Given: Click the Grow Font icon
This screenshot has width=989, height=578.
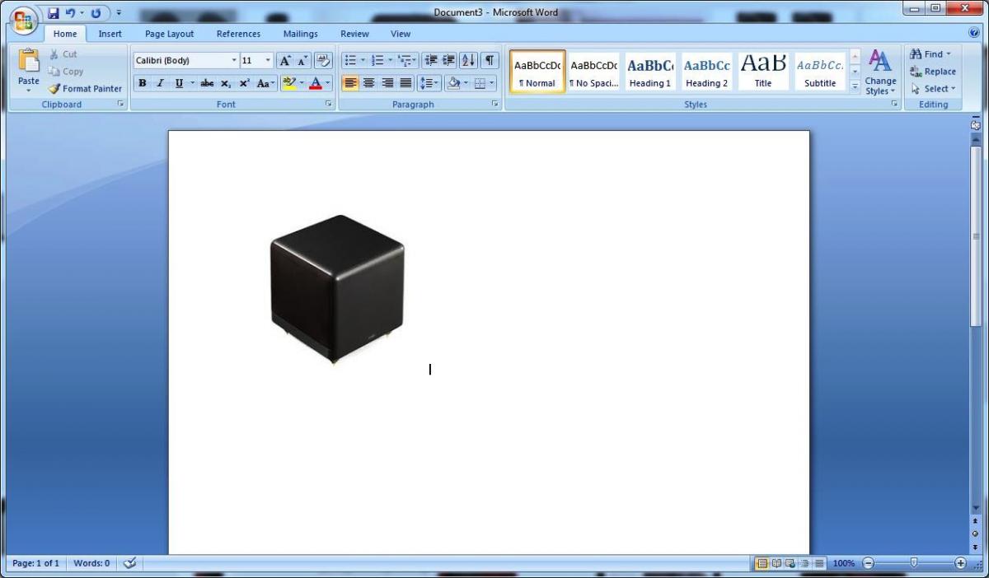Looking at the screenshot, I should pyautogui.click(x=285, y=60).
